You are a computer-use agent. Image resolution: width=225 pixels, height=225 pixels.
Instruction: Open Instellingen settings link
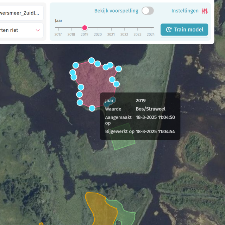185,11
